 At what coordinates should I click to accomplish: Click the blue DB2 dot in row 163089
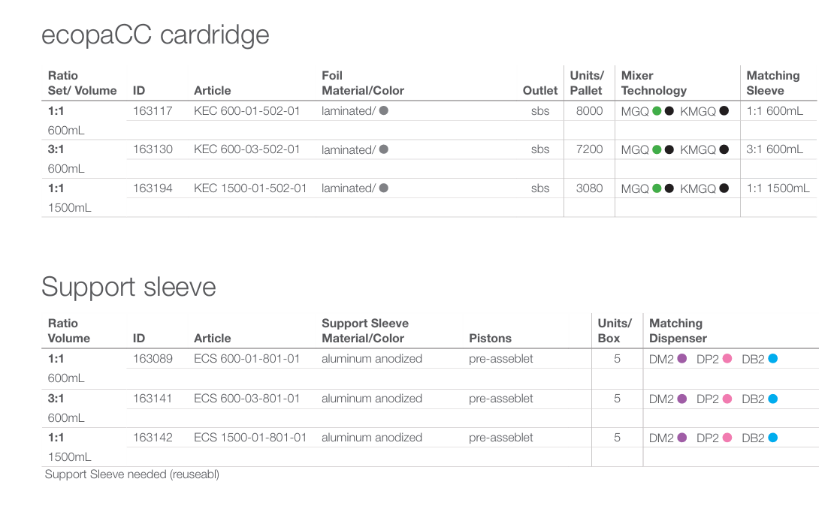[x=772, y=359]
